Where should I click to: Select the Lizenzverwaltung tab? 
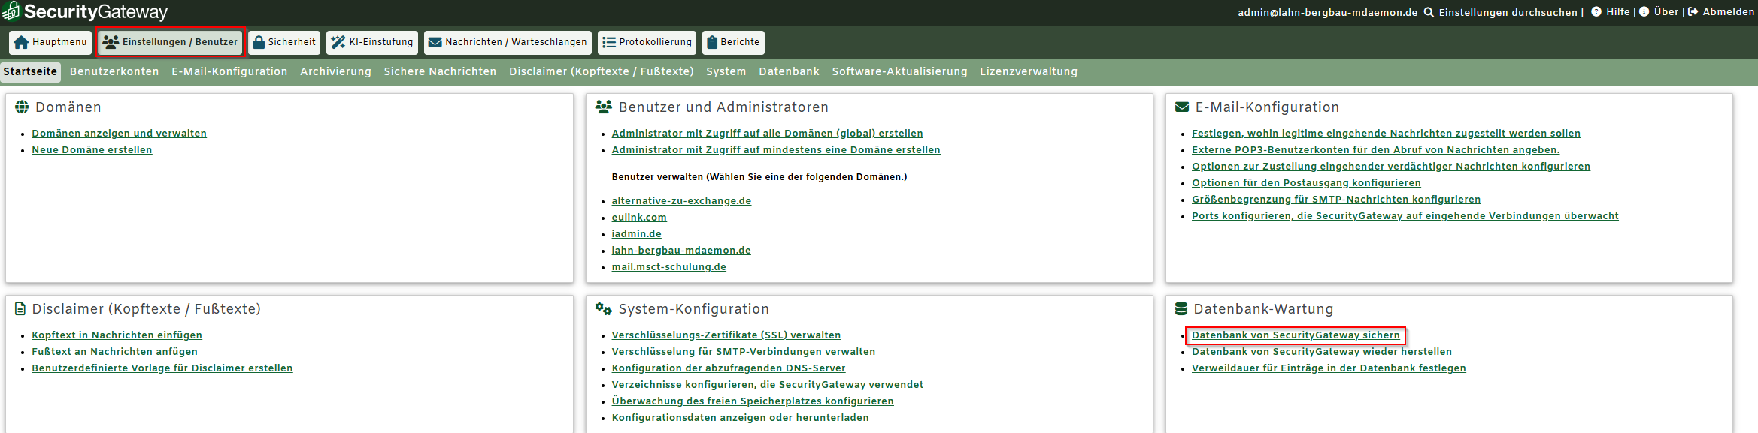1028,71
